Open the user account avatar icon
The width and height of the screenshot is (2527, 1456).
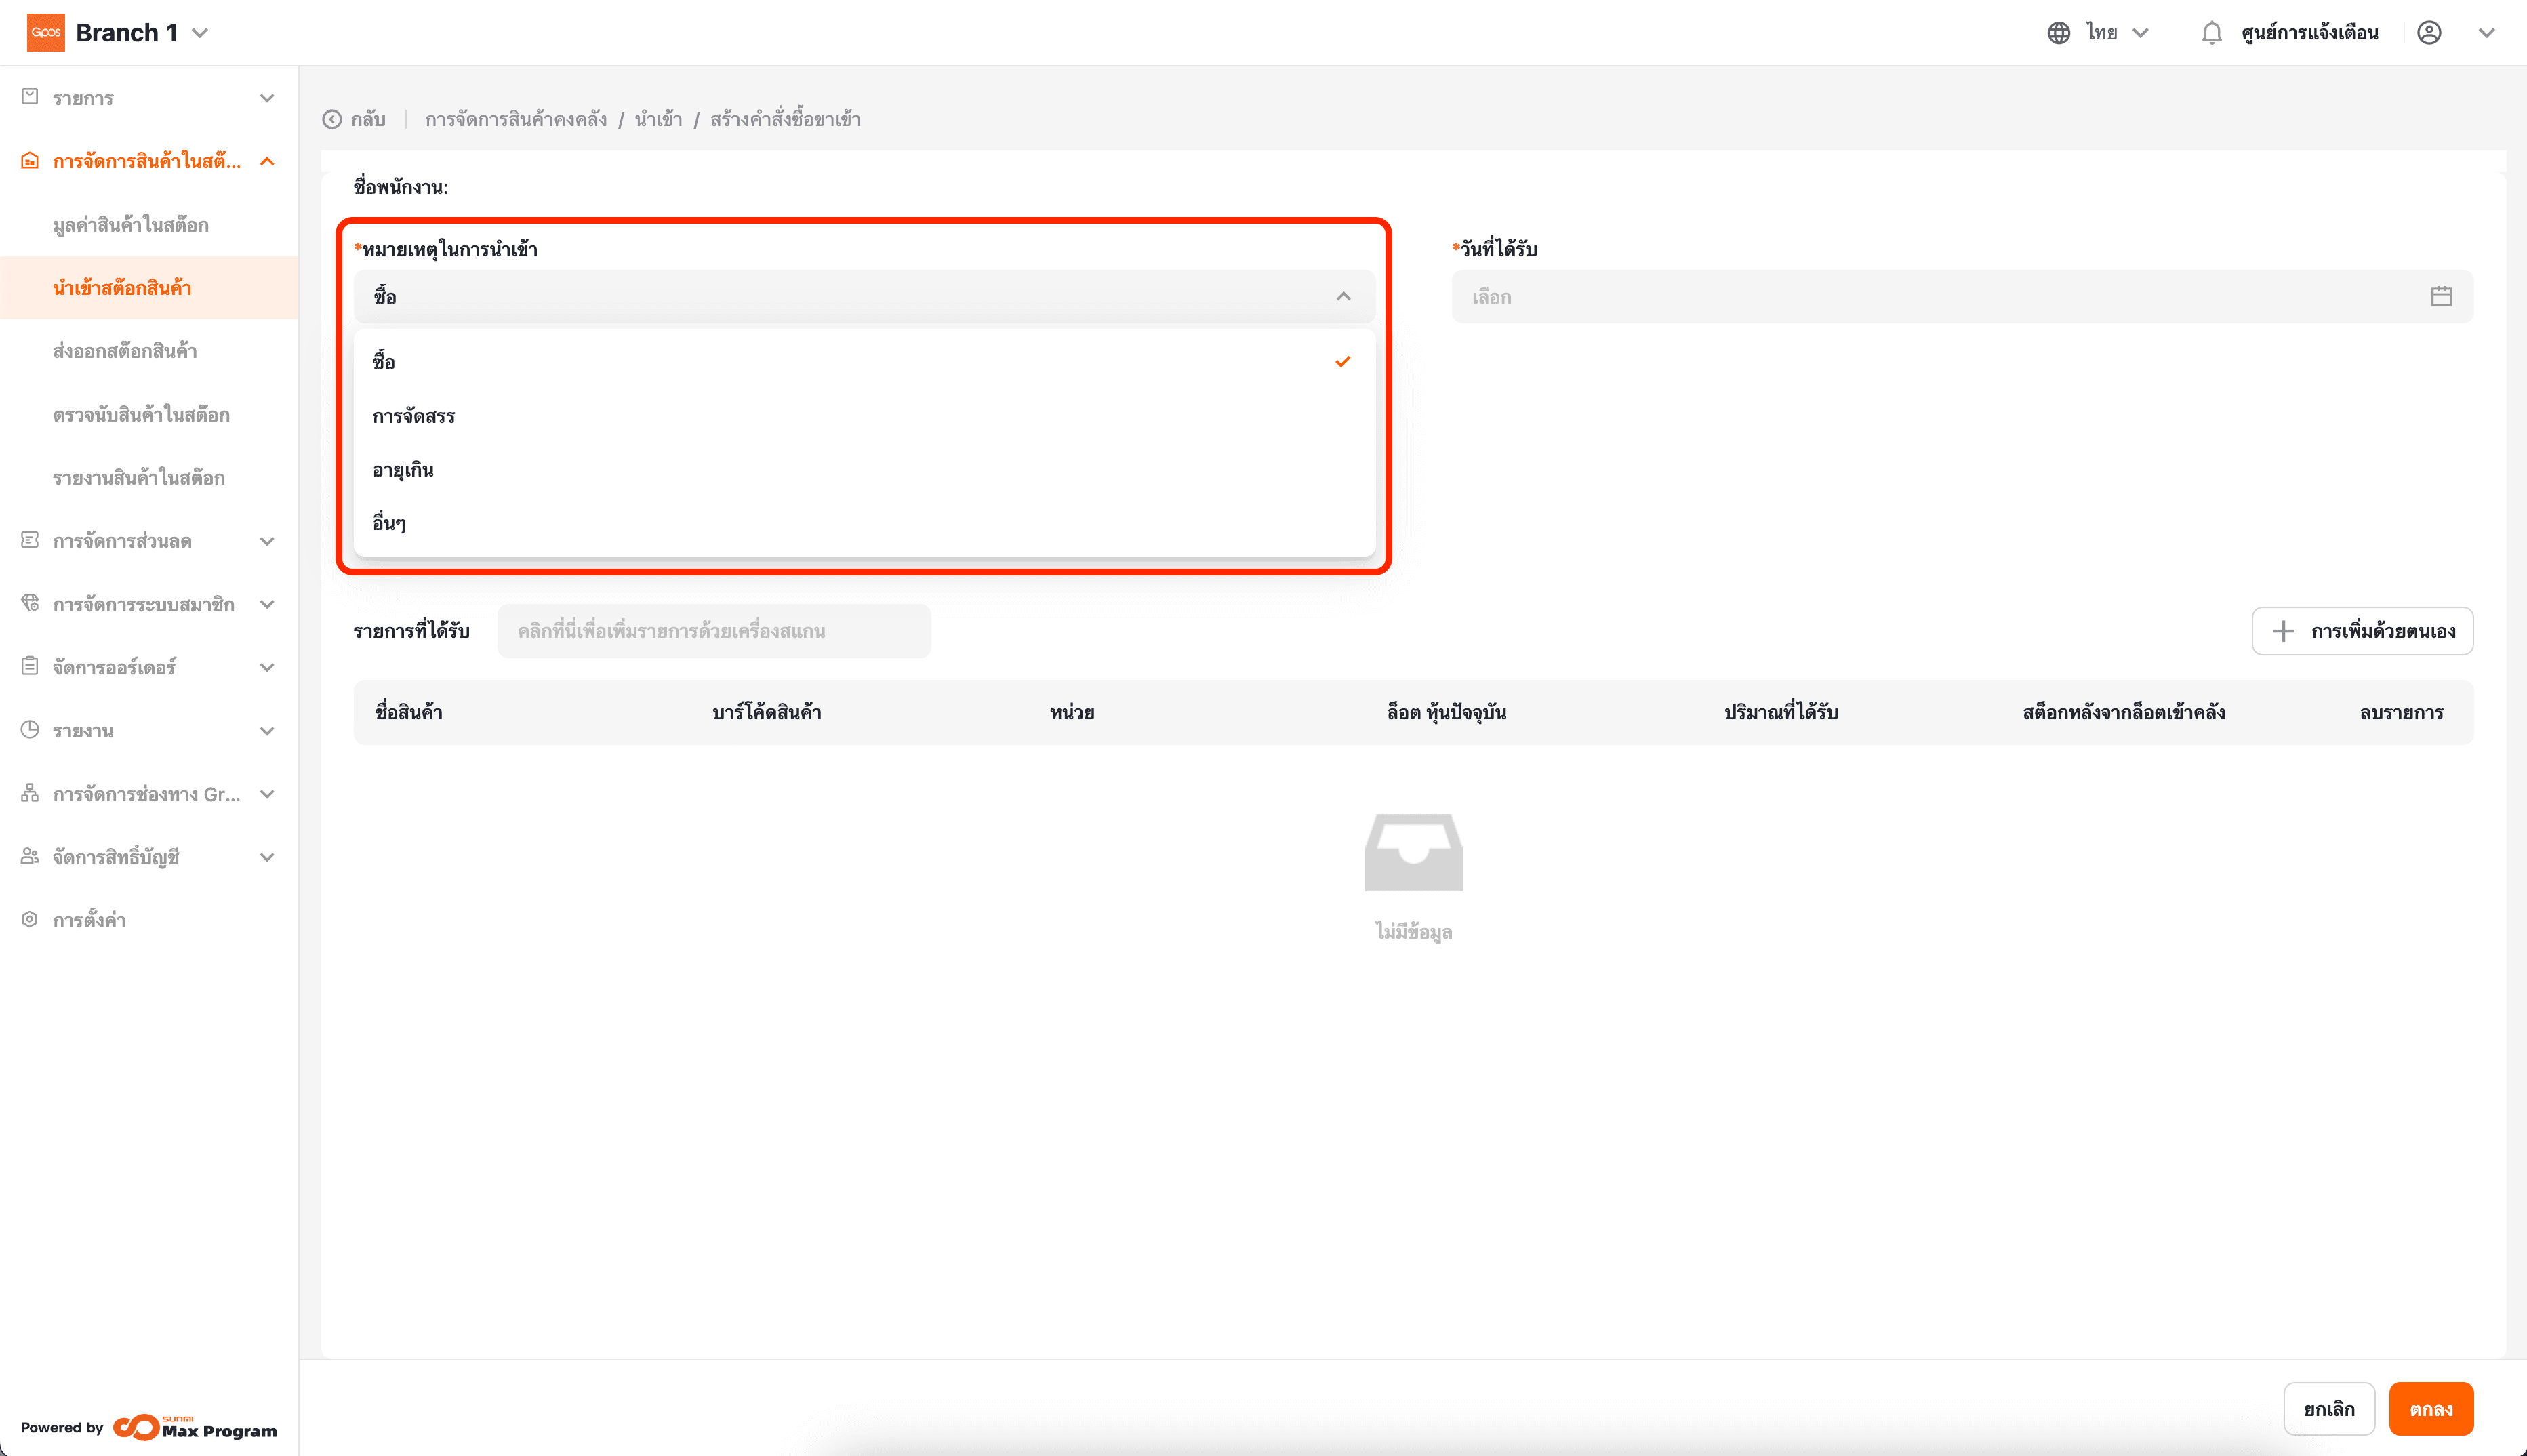pos(2429,33)
